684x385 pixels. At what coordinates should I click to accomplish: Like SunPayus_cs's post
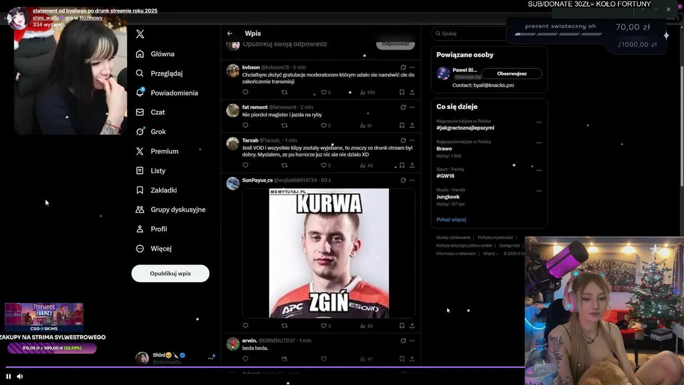click(x=324, y=326)
